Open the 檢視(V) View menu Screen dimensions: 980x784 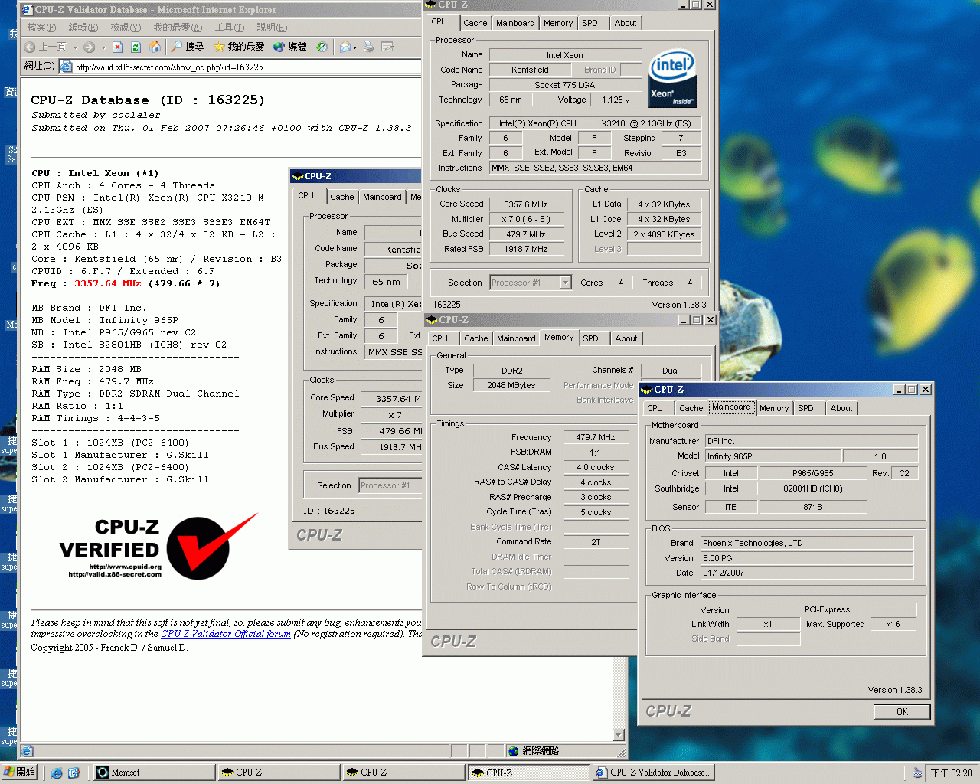pyautogui.click(x=126, y=28)
